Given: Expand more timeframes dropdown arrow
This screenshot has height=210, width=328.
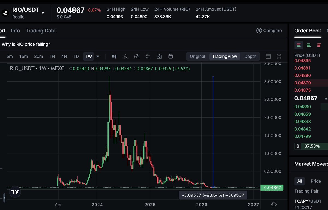Looking at the screenshot, I should 98,57.
